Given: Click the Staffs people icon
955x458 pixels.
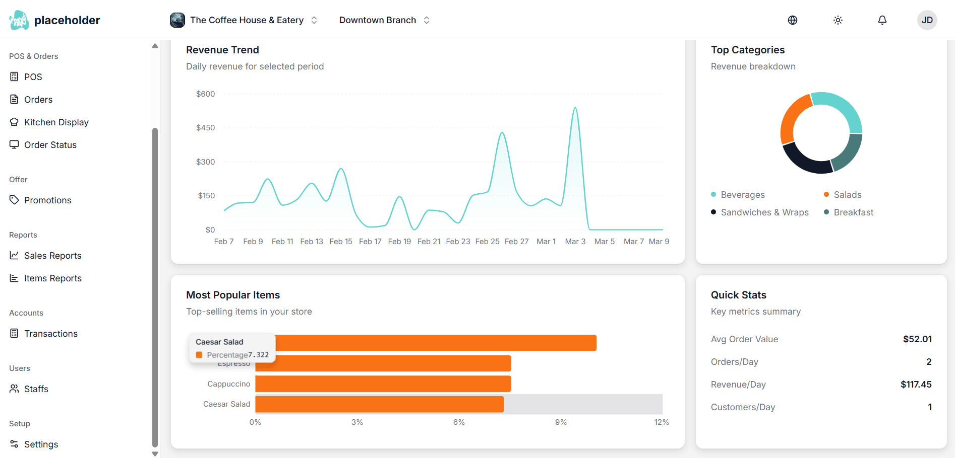Looking at the screenshot, I should coord(14,389).
